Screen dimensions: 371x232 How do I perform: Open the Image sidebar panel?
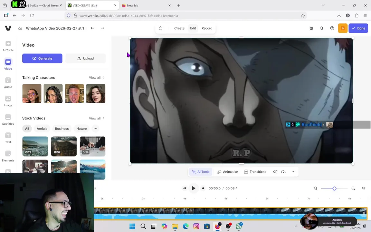pyautogui.click(x=8, y=101)
